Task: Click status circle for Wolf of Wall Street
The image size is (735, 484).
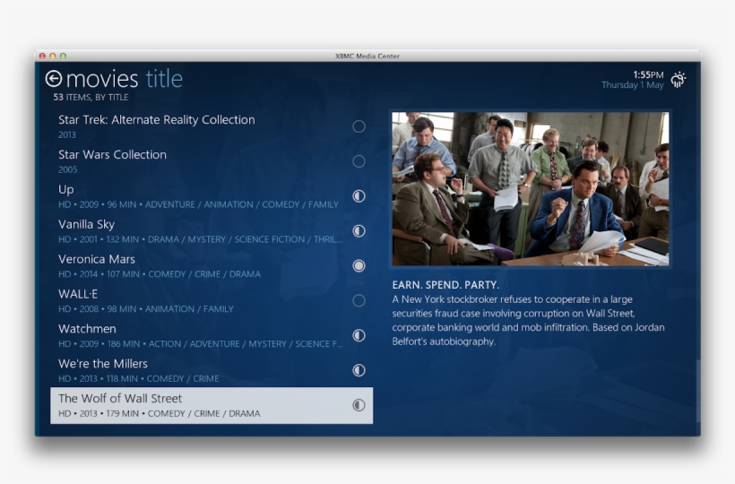Action: coord(359,405)
